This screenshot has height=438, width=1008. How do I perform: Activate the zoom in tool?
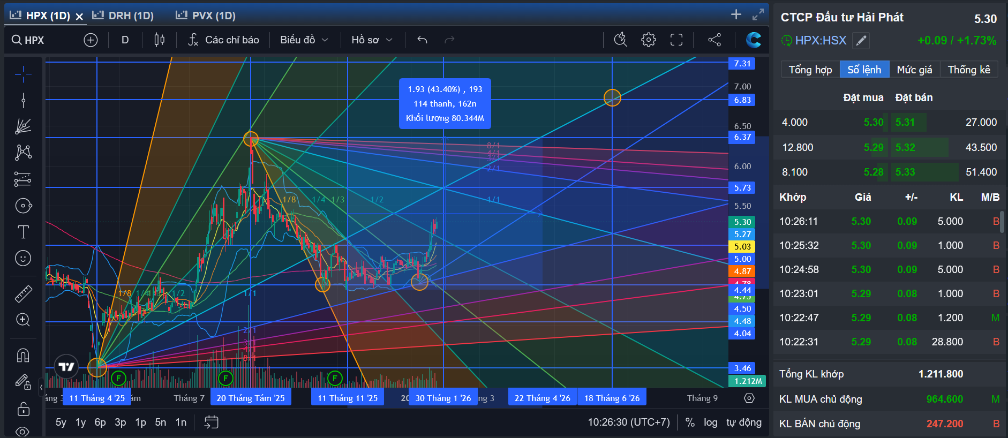[x=23, y=320]
